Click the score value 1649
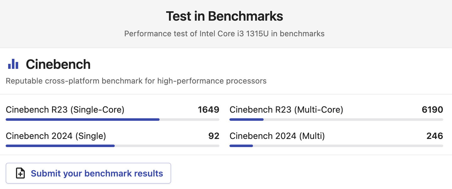The image size is (452, 189). pos(209,110)
